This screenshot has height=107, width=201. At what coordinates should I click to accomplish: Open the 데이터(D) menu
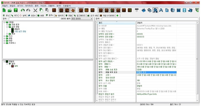click(29, 6)
